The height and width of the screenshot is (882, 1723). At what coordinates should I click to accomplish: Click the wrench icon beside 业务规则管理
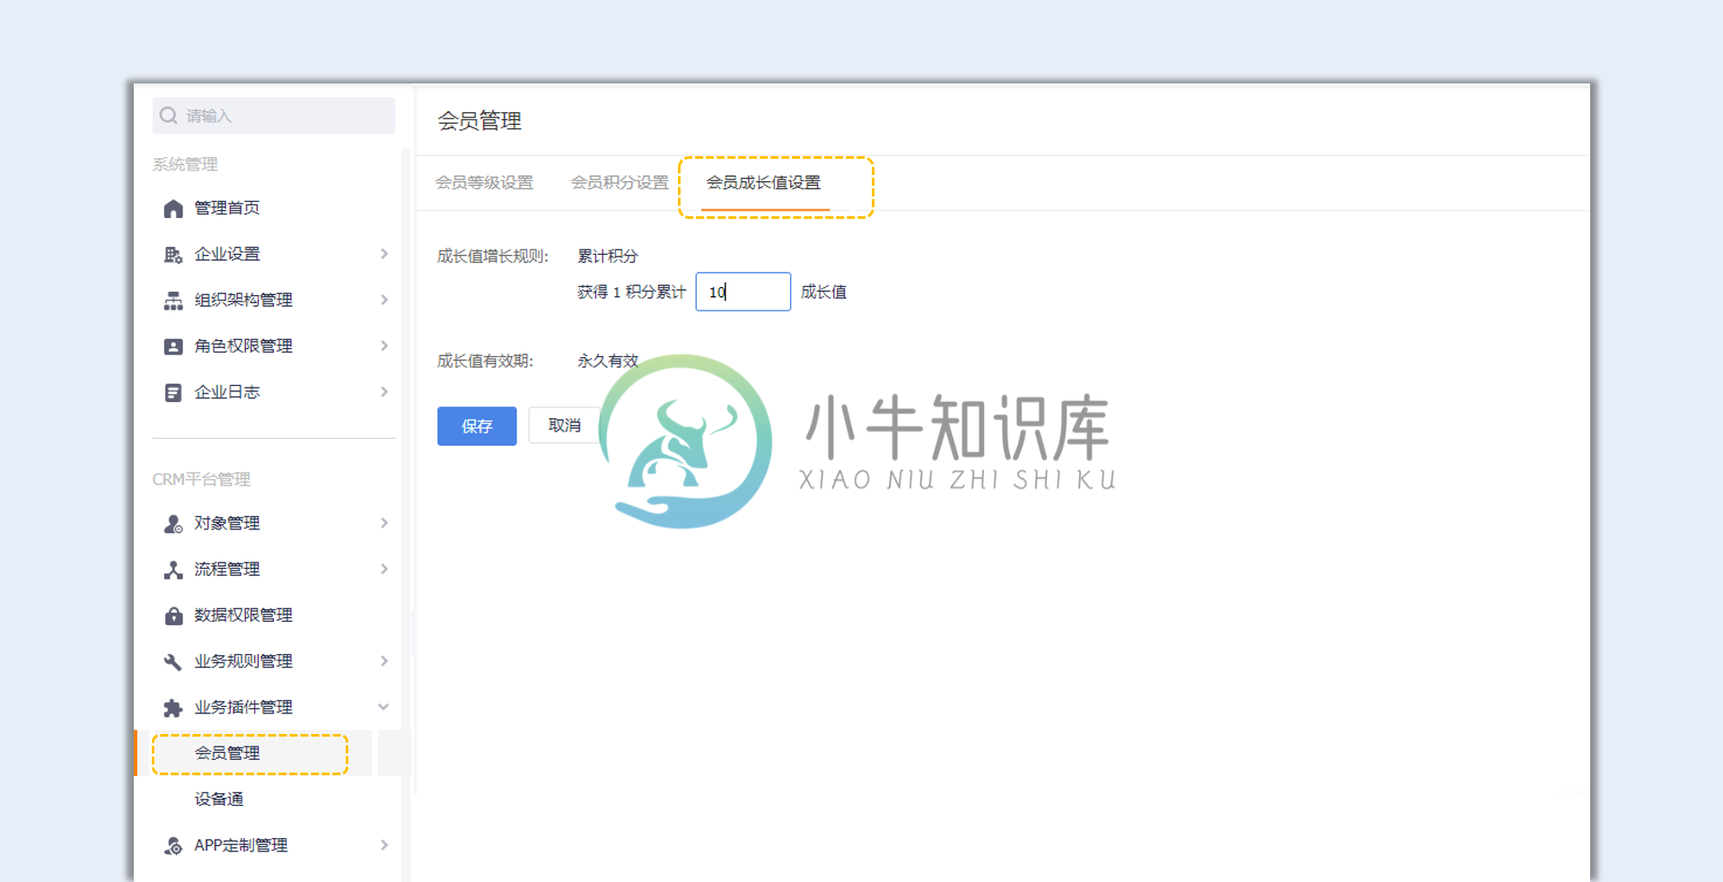tap(173, 662)
